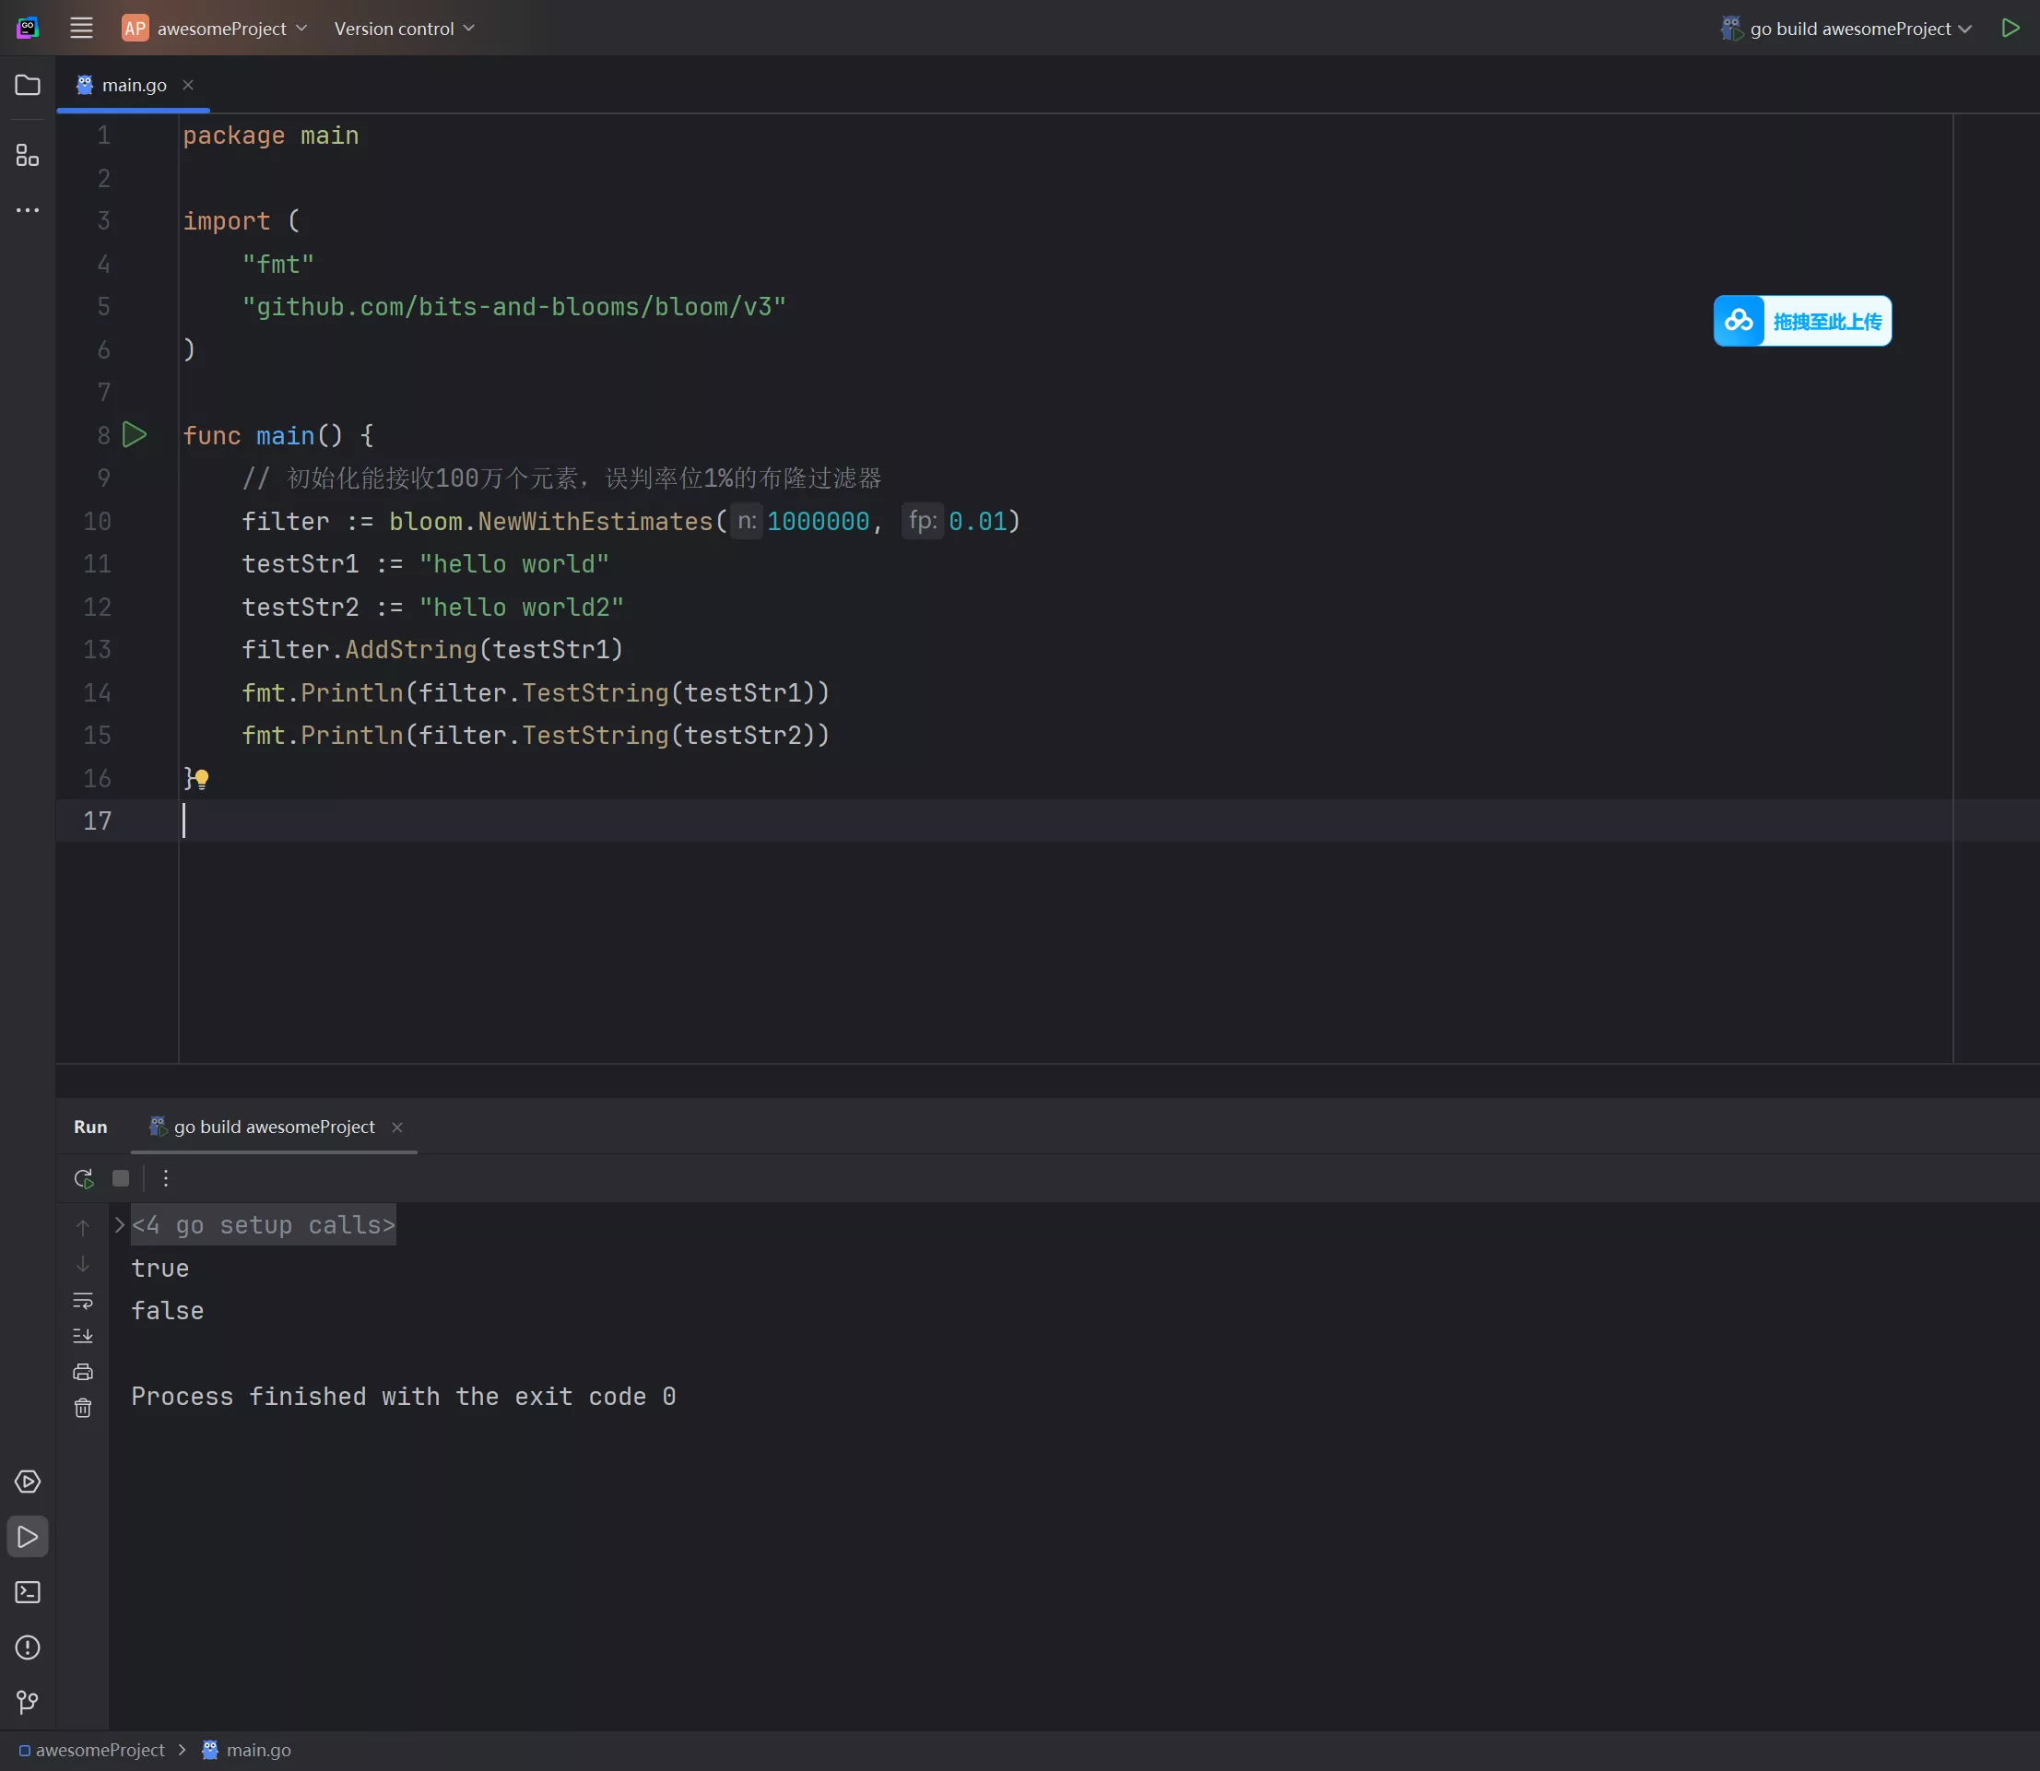Open the Problems tool window icon

[x=28, y=1647]
